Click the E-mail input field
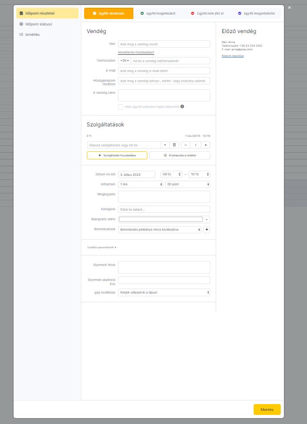 pos(164,71)
